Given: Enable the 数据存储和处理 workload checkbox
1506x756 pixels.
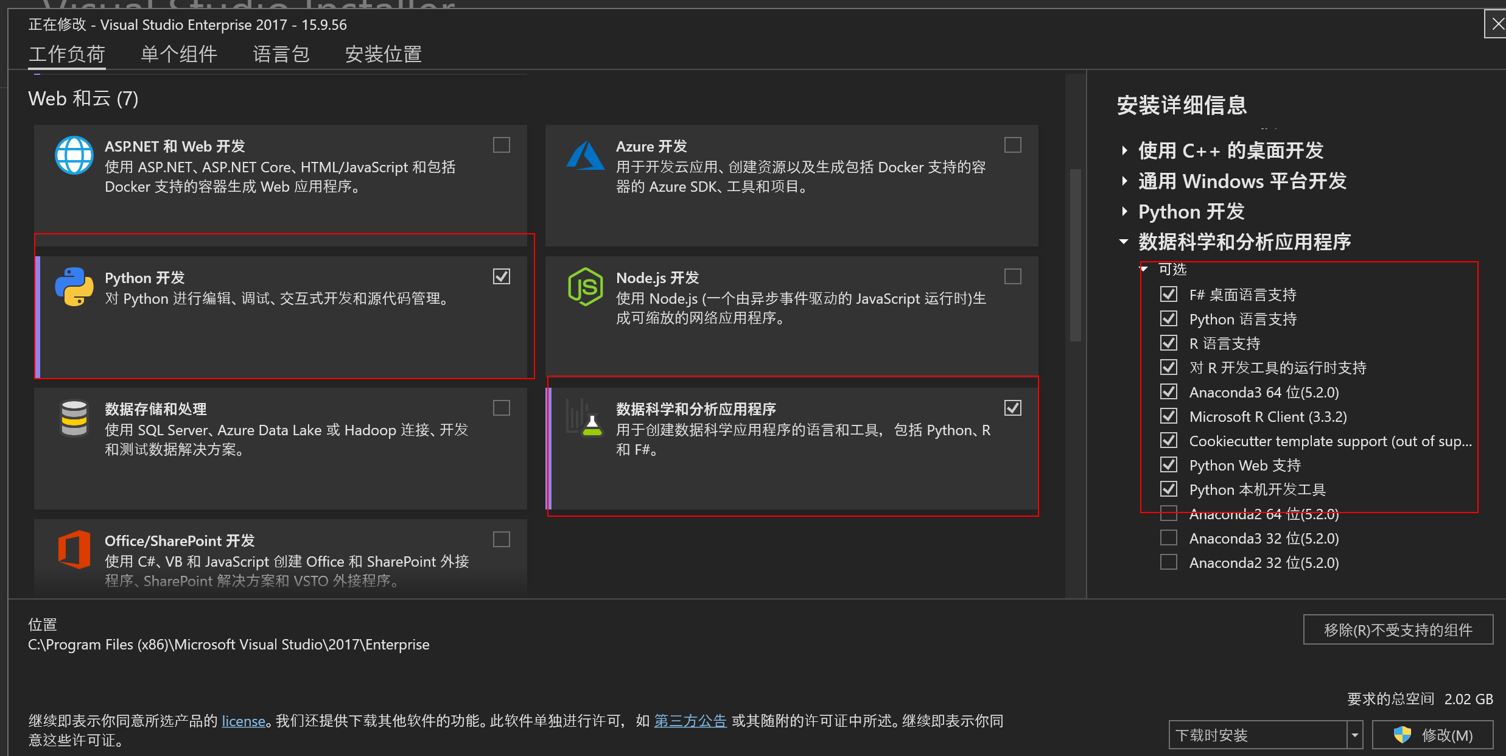Looking at the screenshot, I should point(502,408).
